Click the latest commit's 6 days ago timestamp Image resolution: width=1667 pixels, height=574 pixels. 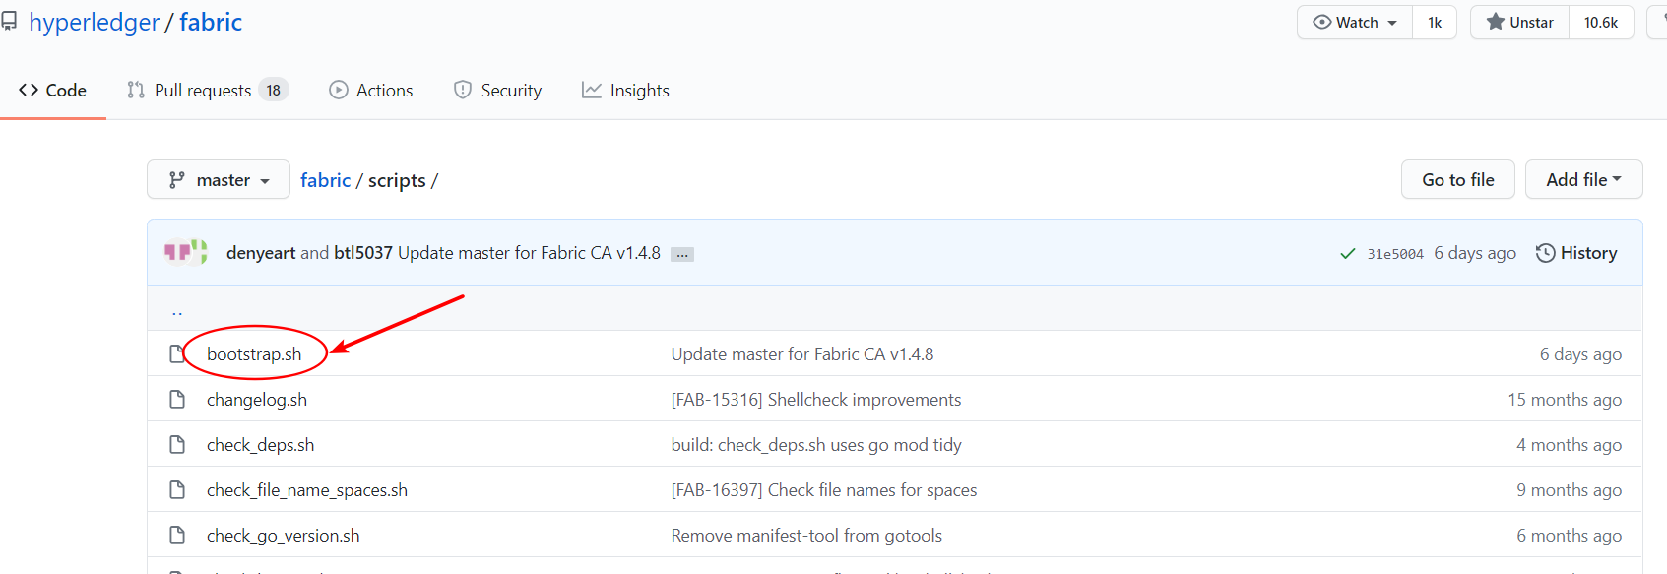click(1475, 253)
